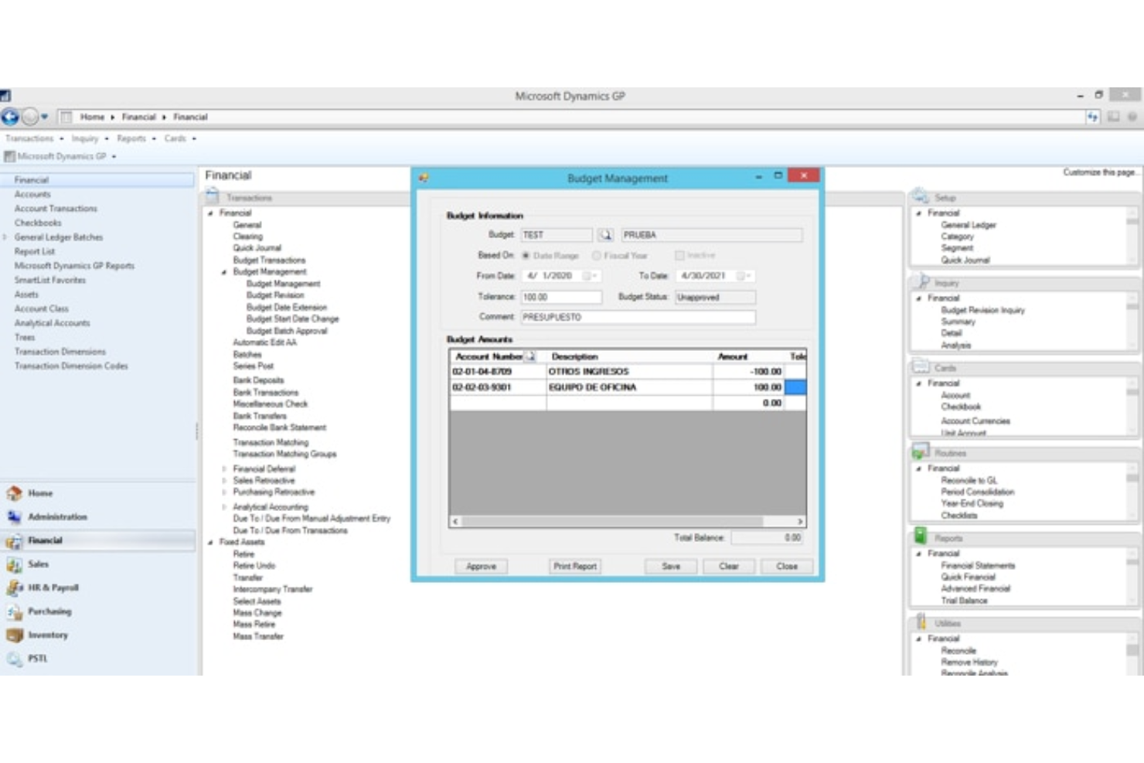The height and width of the screenshot is (763, 1144).
Task: Expand General Ledger Batches in sidebar
Action: coord(5,237)
